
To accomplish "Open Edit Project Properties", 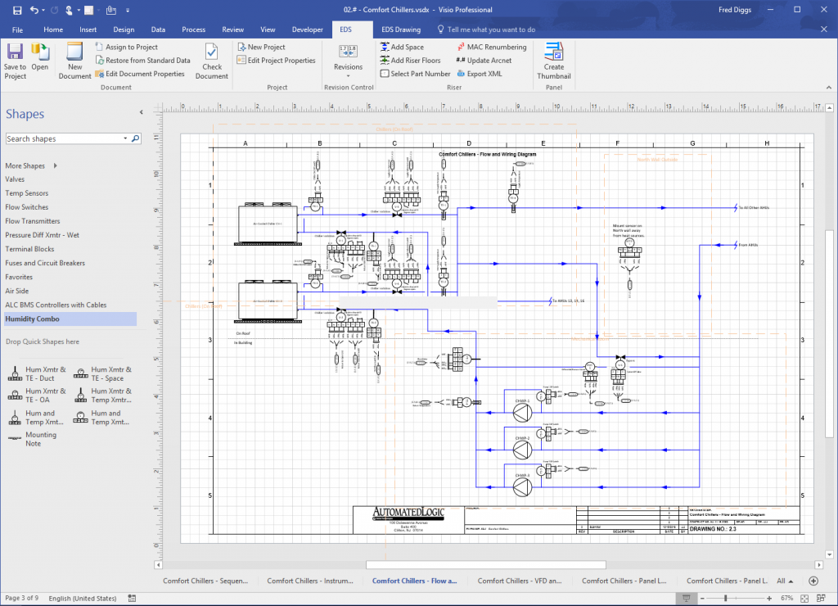I will [x=277, y=61].
